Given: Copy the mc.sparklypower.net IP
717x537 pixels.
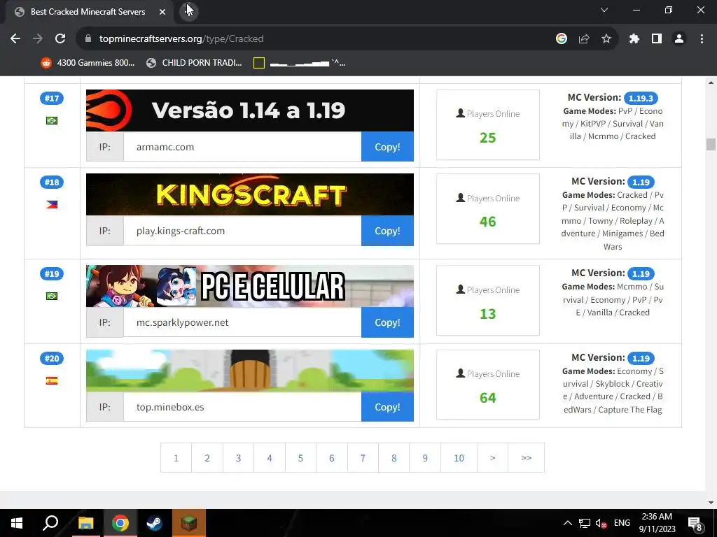Looking at the screenshot, I should pyautogui.click(x=387, y=322).
